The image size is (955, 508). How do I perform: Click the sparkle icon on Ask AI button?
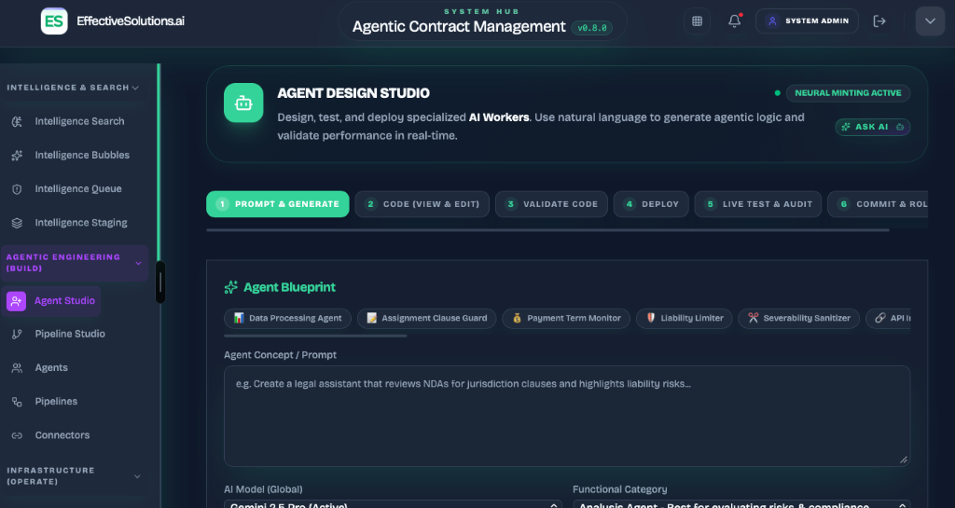(x=846, y=127)
